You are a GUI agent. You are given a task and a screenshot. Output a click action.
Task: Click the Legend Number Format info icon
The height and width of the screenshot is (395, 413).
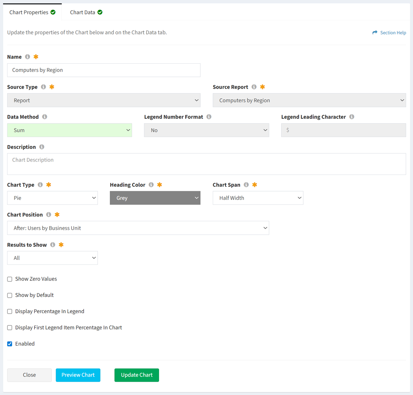[x=209, y=117]
